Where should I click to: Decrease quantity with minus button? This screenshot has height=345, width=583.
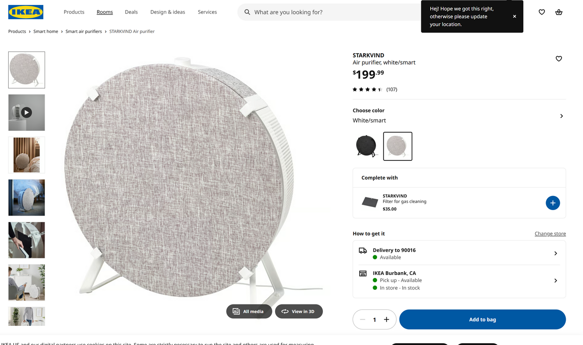click(x=363, y=319)
